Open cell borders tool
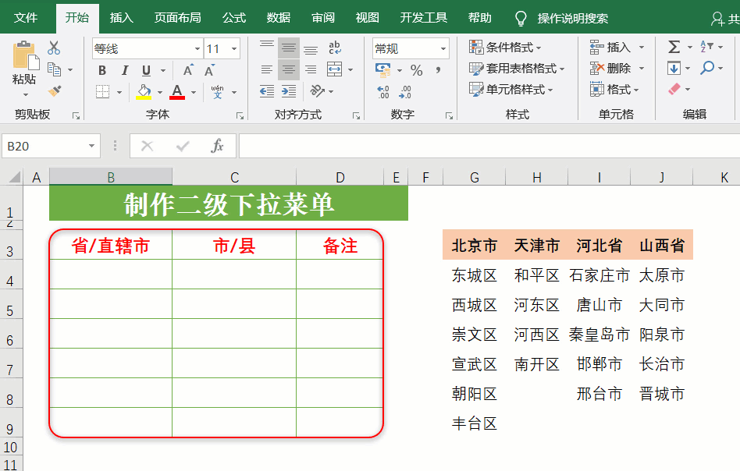740x471 pixels. coord(102,91)
